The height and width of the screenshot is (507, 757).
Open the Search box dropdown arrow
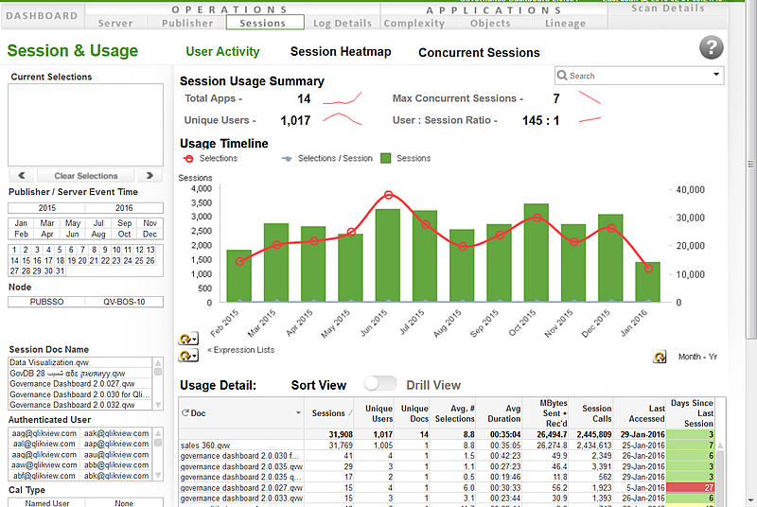(x=715, y=75)
